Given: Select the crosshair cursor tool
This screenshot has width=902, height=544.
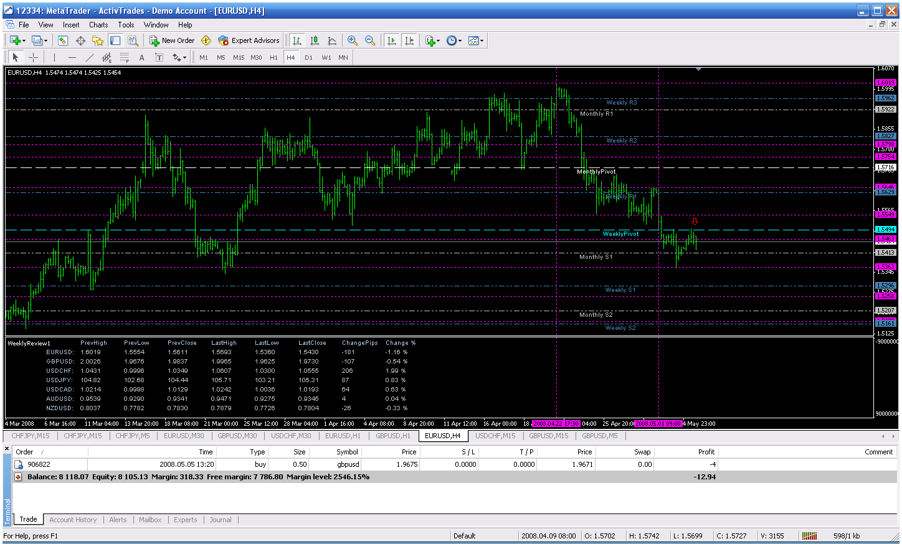Looking at the screenshot, I should 34,57.
